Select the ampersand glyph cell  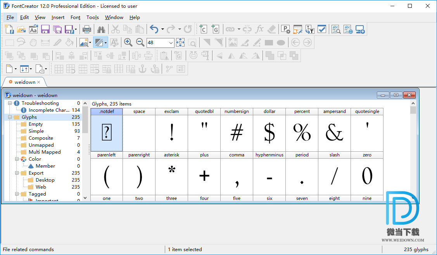click(x=334, y=133)
